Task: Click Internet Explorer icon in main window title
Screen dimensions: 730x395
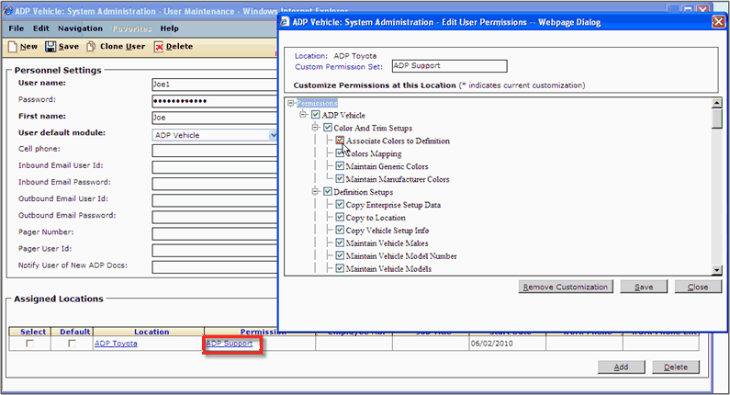Action: pyautogui.click(x=8, y=11)
